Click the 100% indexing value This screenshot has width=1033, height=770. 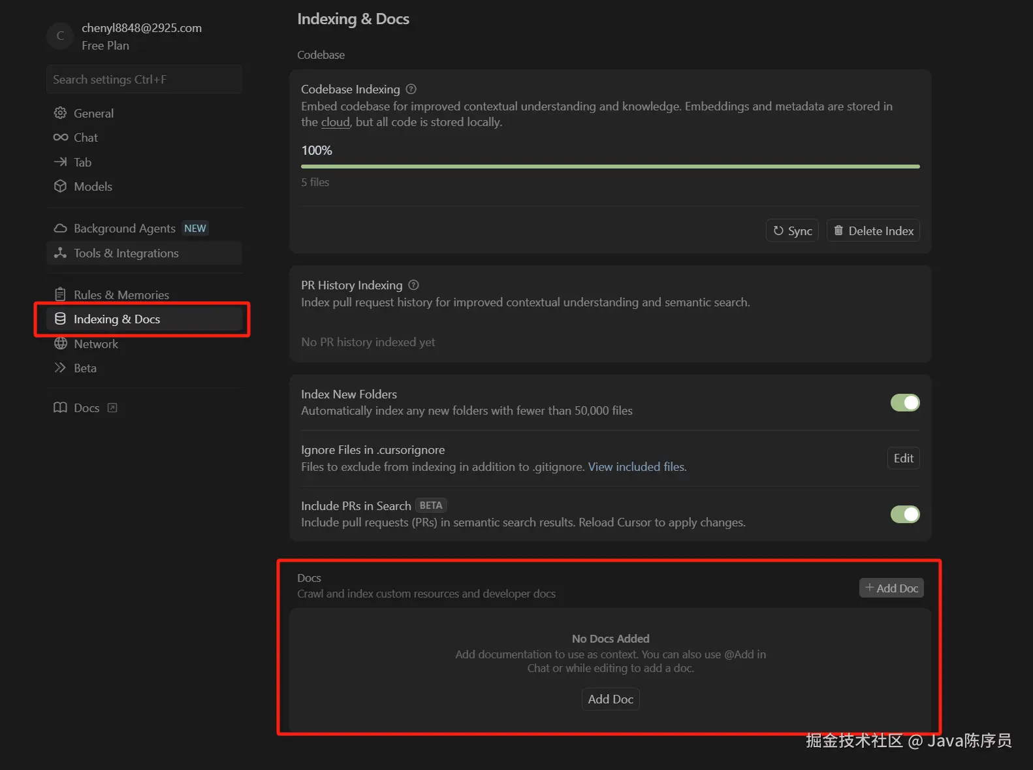pyautogui.click(x=317, y=150)
